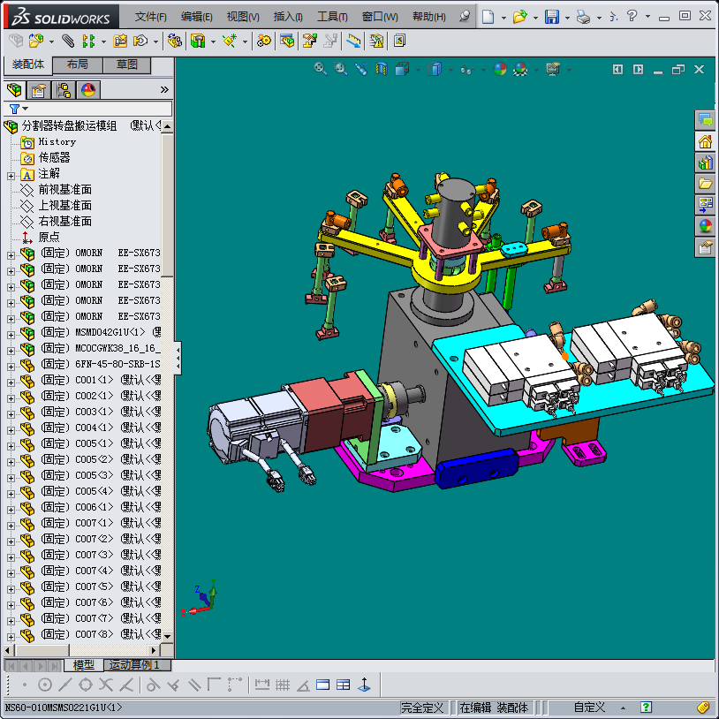This screenshot has height=719, width=719.
Task: Click the History tree item
Action: tap(57, 141)
